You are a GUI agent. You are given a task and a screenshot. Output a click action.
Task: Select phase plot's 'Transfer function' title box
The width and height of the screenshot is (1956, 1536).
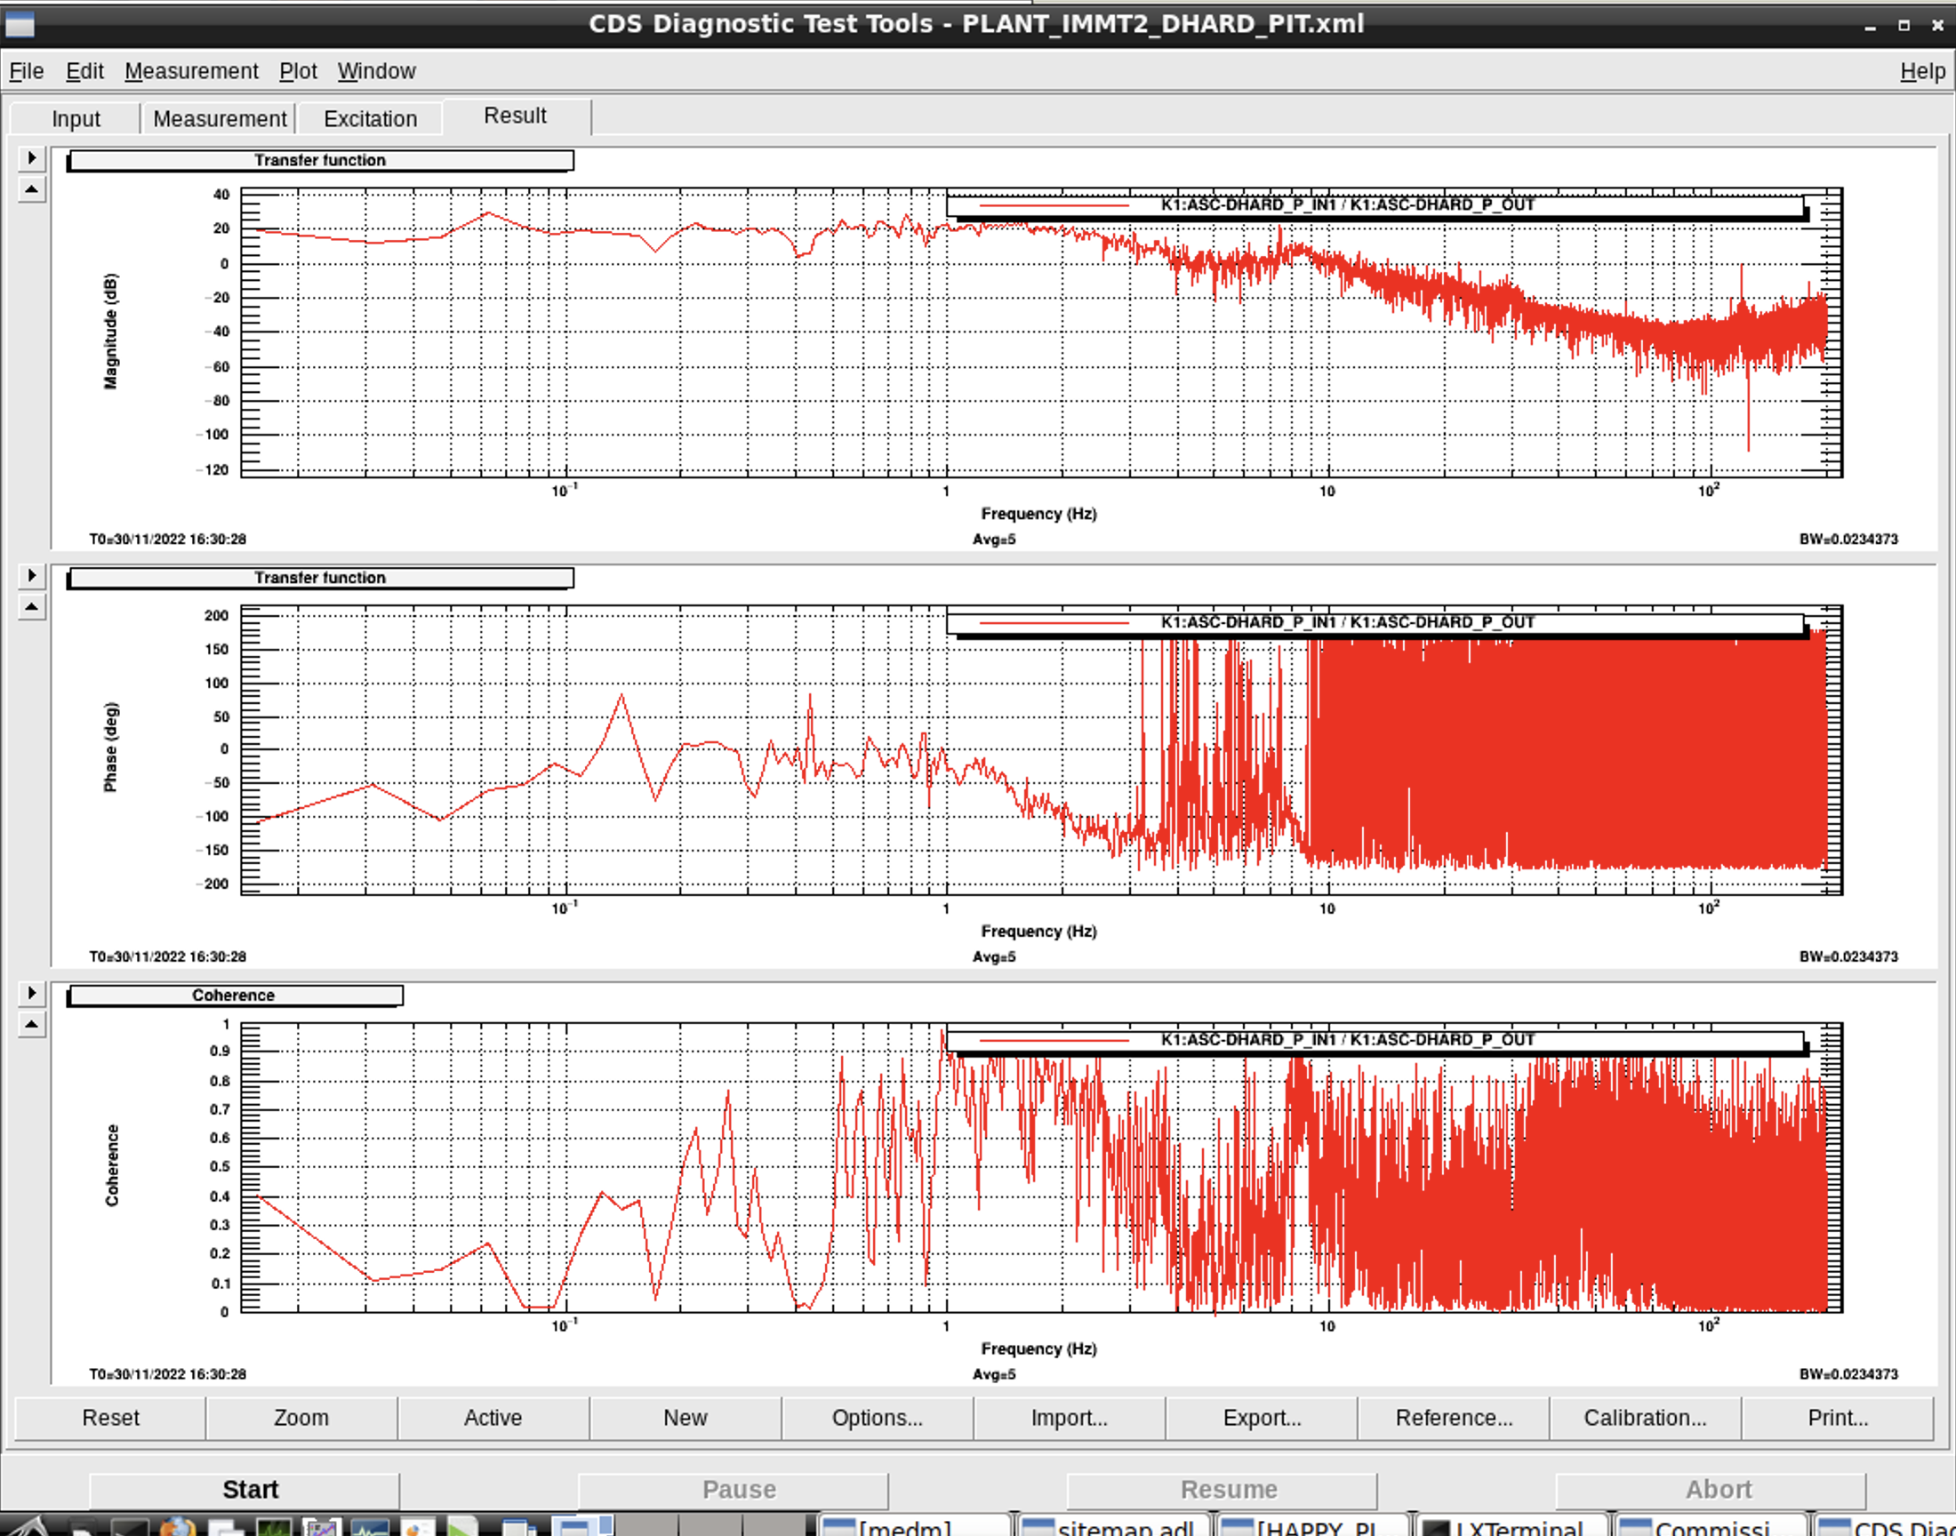coord(320,578)
